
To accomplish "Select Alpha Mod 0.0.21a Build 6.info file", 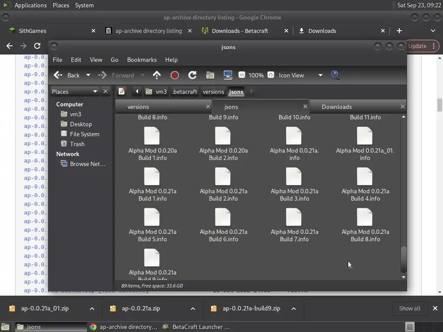I will 223,225.
